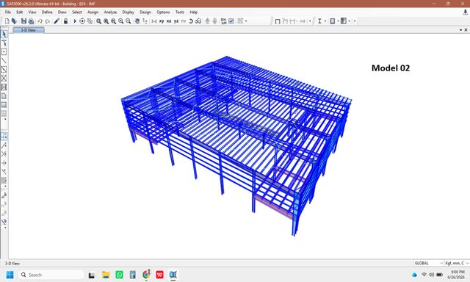Click the Refresh Window pencil icon
The image size is (470, 282).
(57, 21)
